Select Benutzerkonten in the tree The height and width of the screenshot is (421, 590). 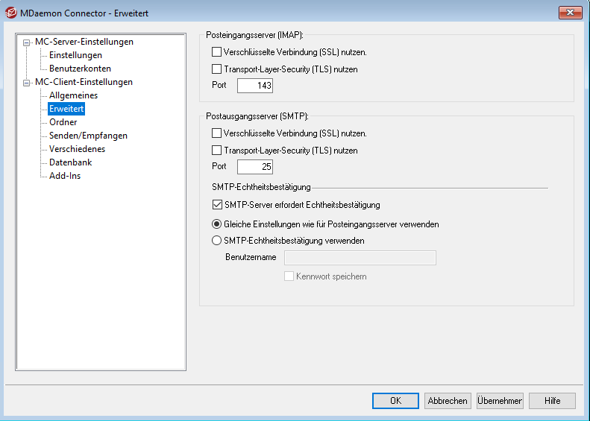(x=80, y=69)
